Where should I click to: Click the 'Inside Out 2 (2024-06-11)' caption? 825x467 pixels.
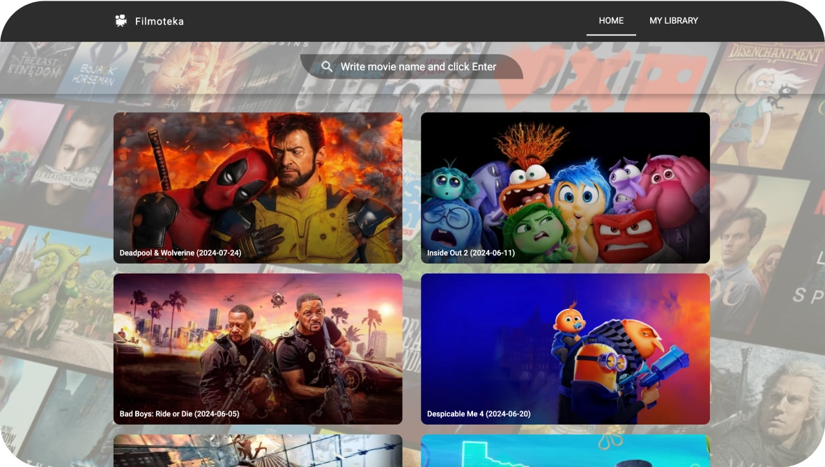(471, 253)
